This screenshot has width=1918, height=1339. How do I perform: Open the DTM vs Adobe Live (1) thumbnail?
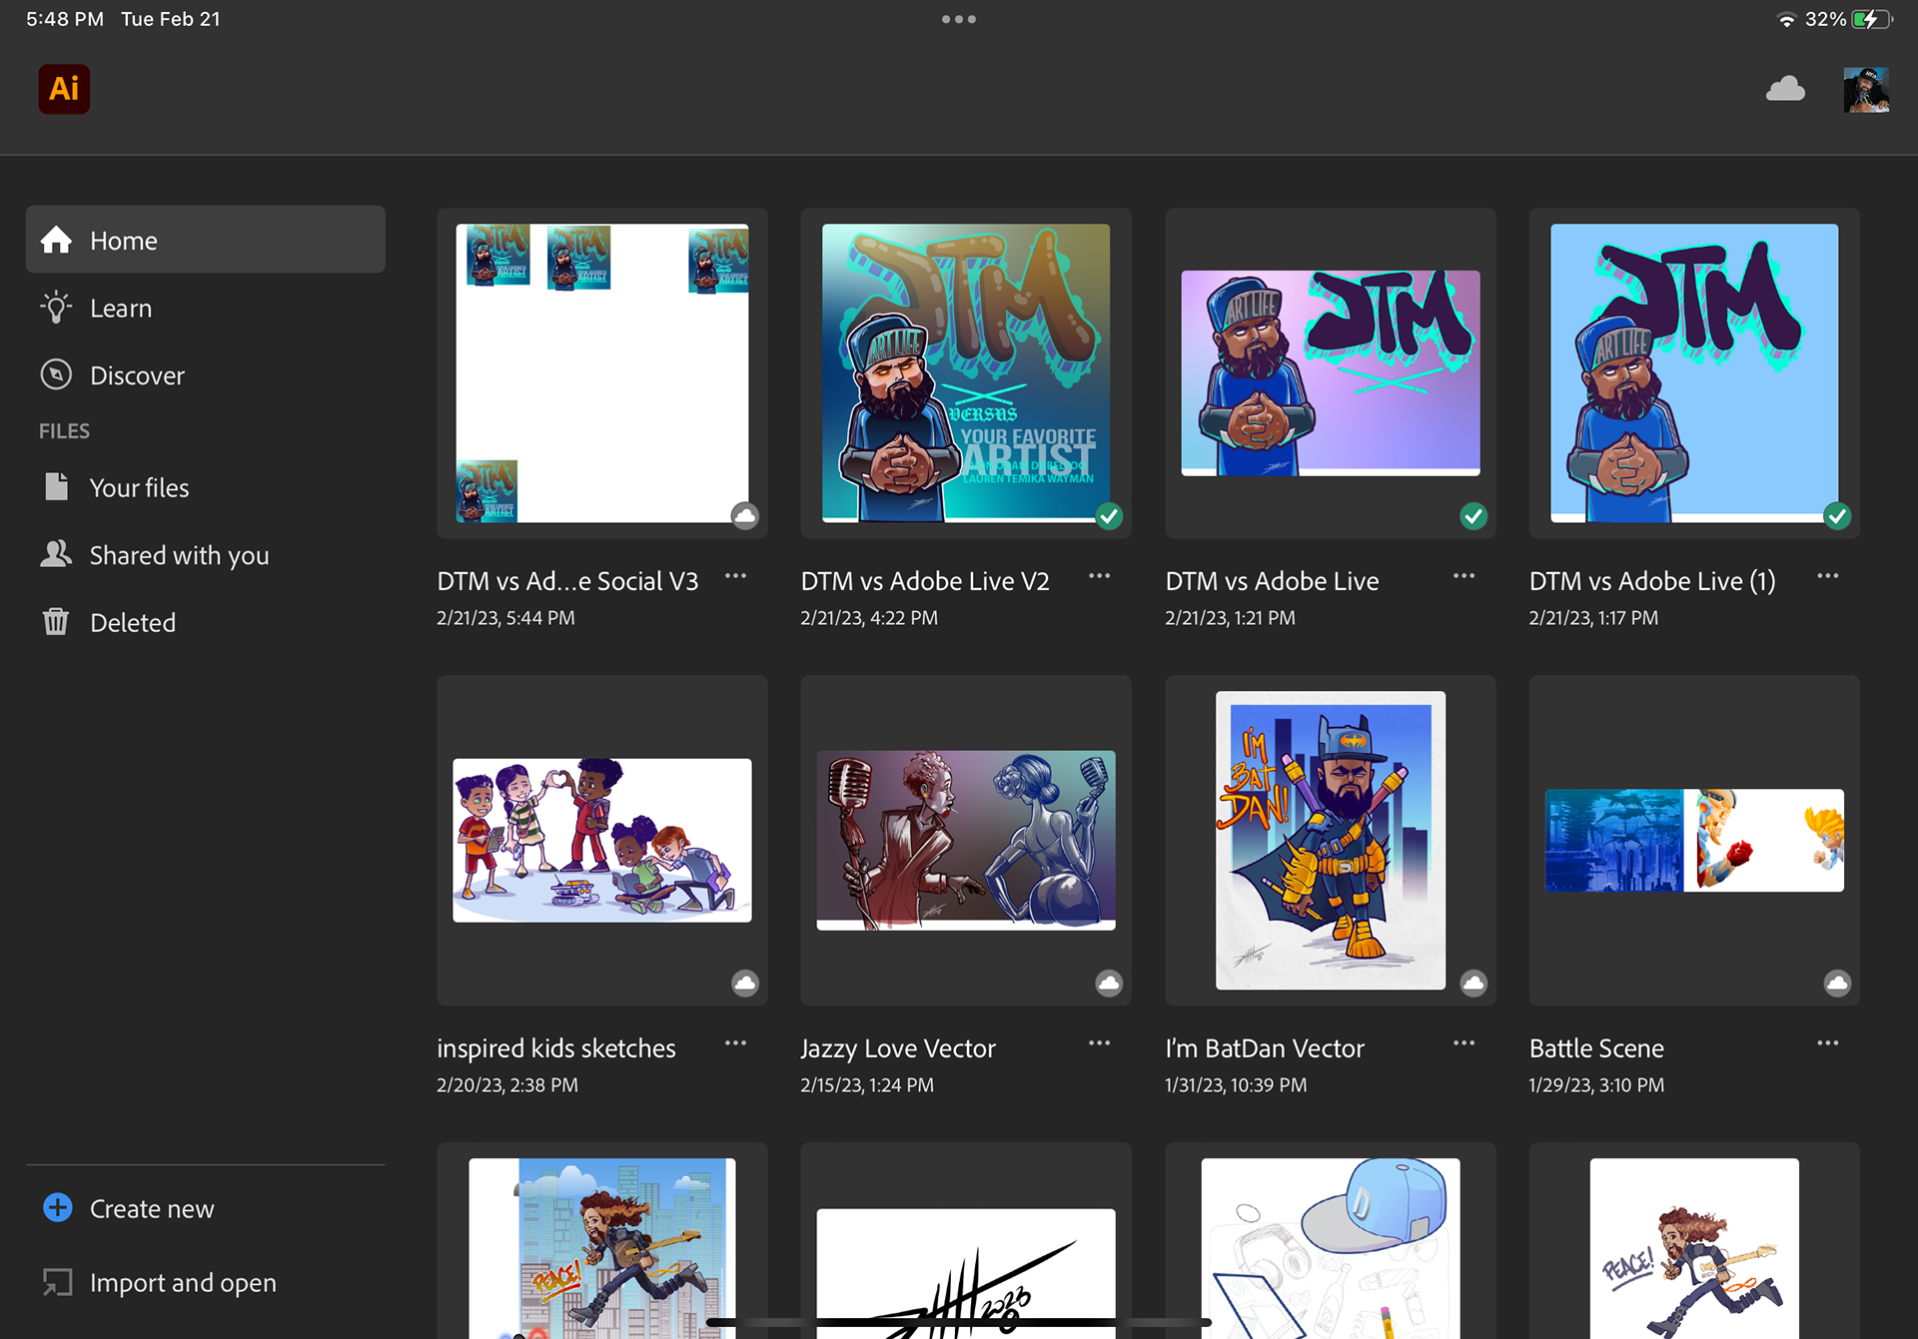(1694, 373)
